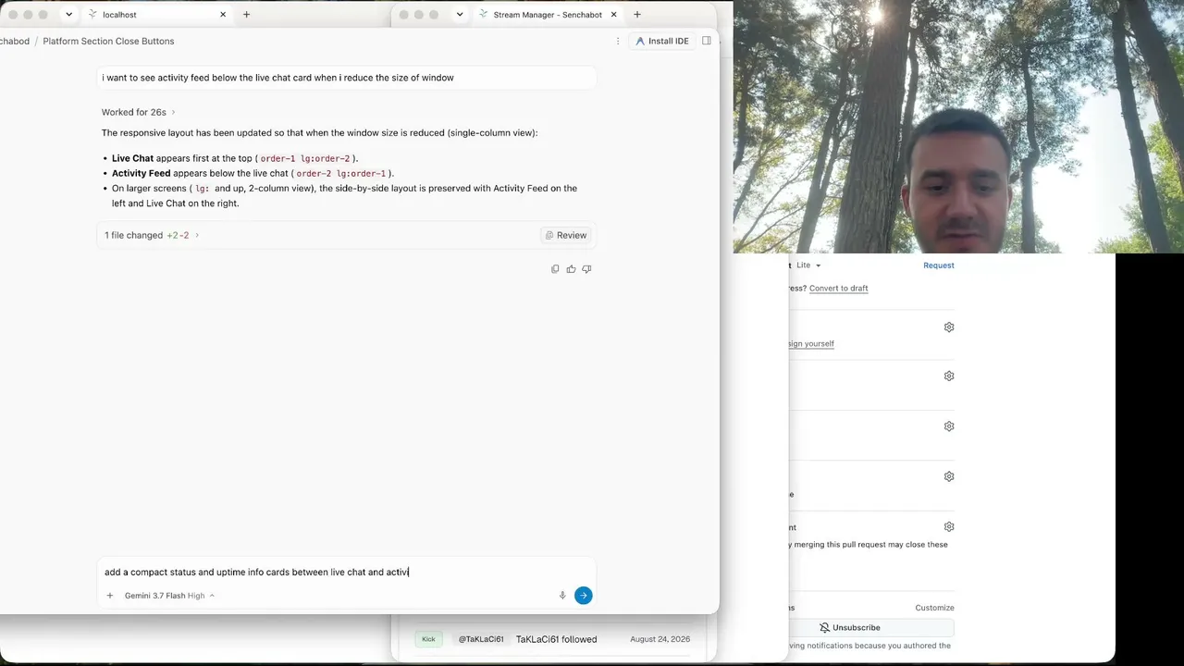Click the Customize notifications link
The width and height of the screenshot is (1184, 666).
point(934,608)
